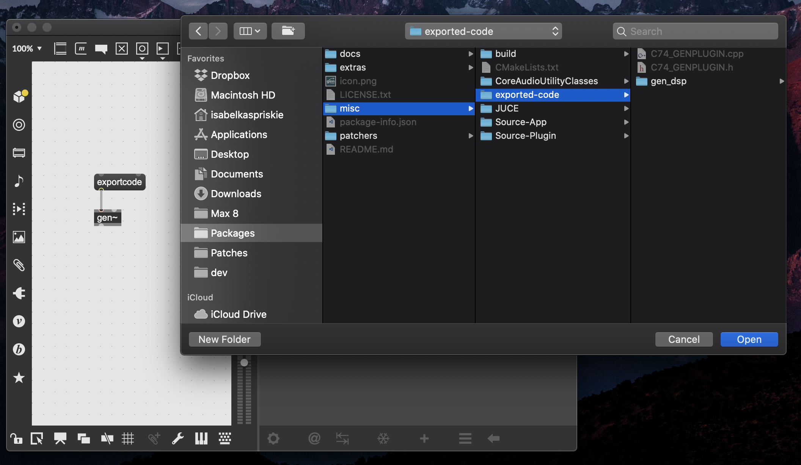Click the vertical gain slider knob
Screen dimensions: 801x465
pyautogui.click(x=244, y=363)
